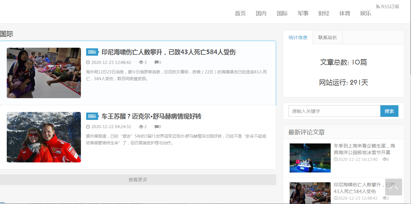Open the 车王苏醒 Schumacher article title
The width and height of the screenshot is (411, 204).
pyautogui.click(x=151, y=116)
